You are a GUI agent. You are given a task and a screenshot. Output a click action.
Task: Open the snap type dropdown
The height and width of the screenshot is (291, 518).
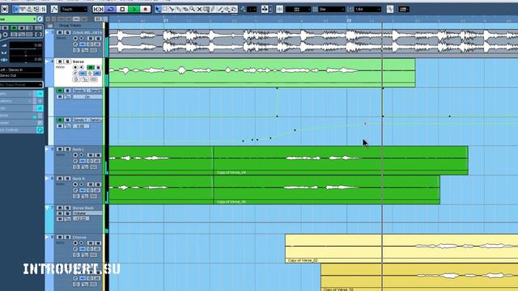tap(298, 9)
